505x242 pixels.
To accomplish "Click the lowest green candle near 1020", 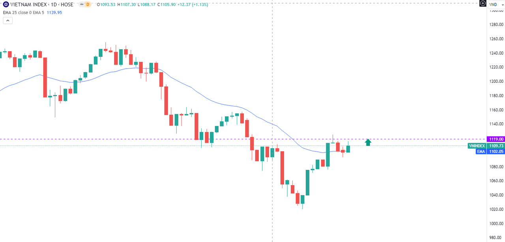I will click(303, 199).
